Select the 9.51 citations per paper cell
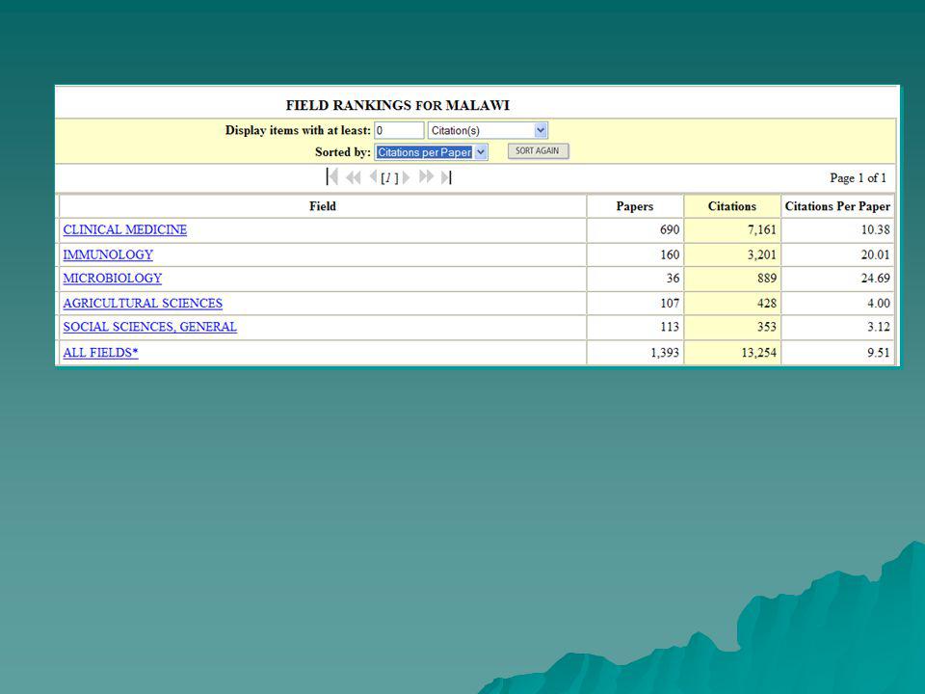Image resolution: width=925 pixels, height=694 pixels. pos(837,353)
